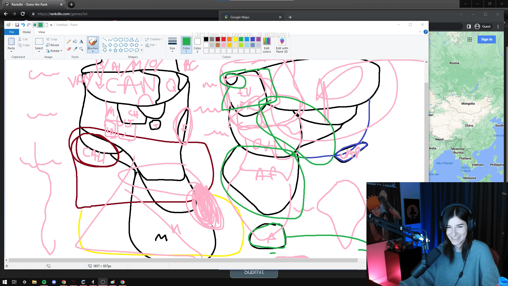Click the Resize button

[53, 45]
